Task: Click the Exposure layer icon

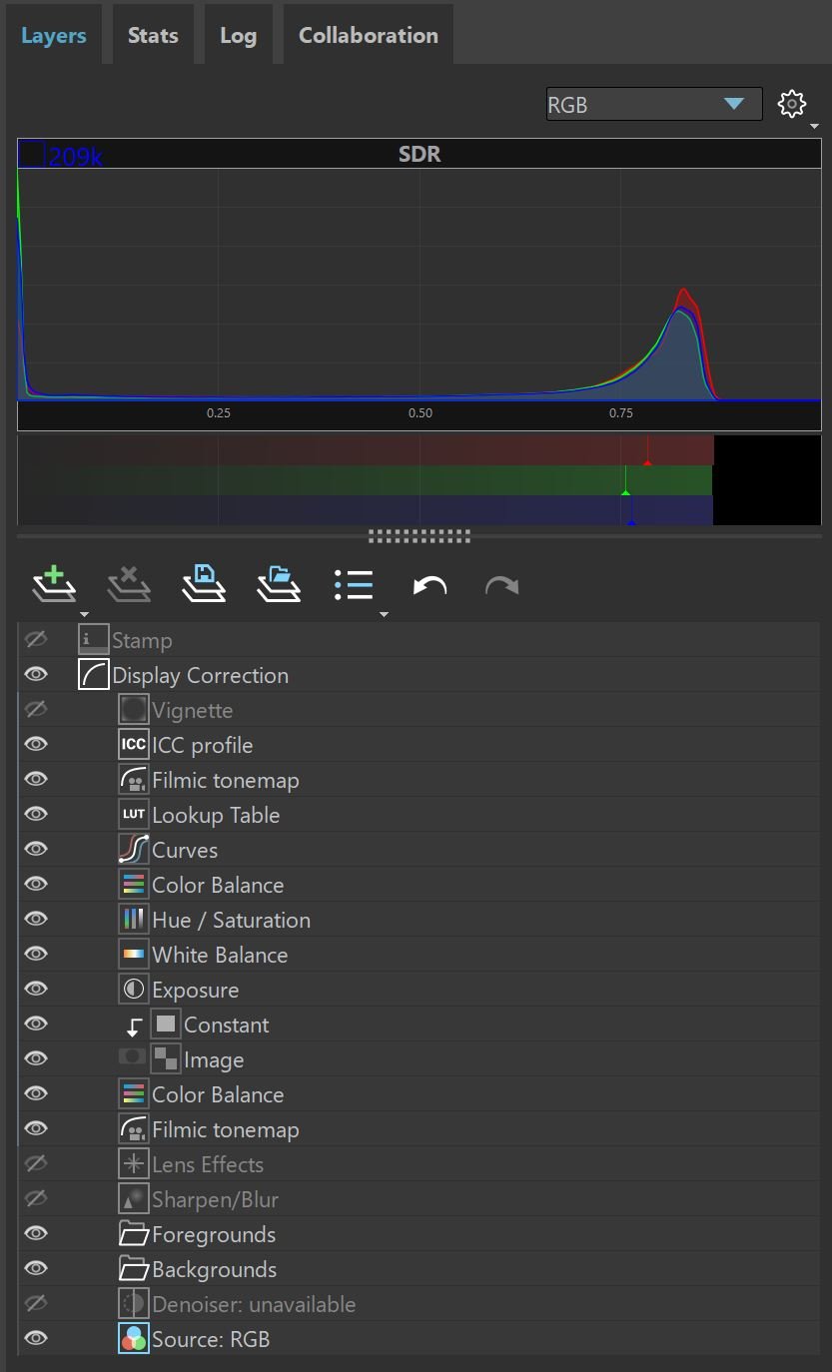Action: 133,990
